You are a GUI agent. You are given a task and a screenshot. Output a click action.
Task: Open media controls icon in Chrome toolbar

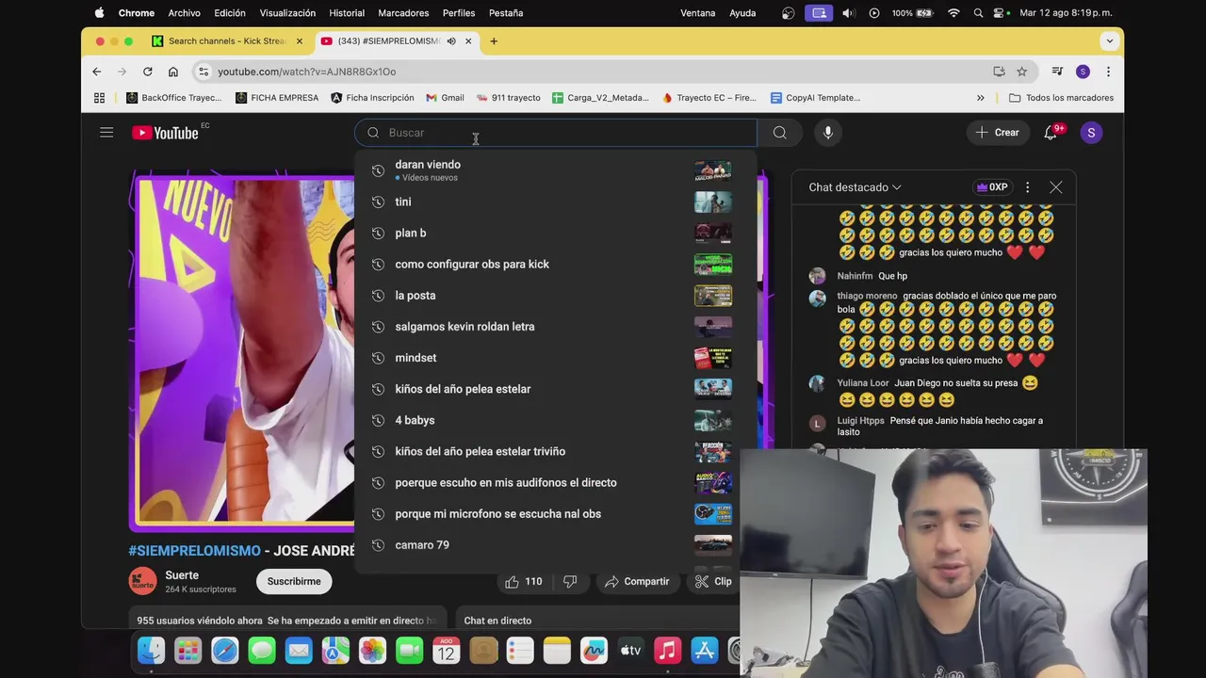pos(1057,72)
